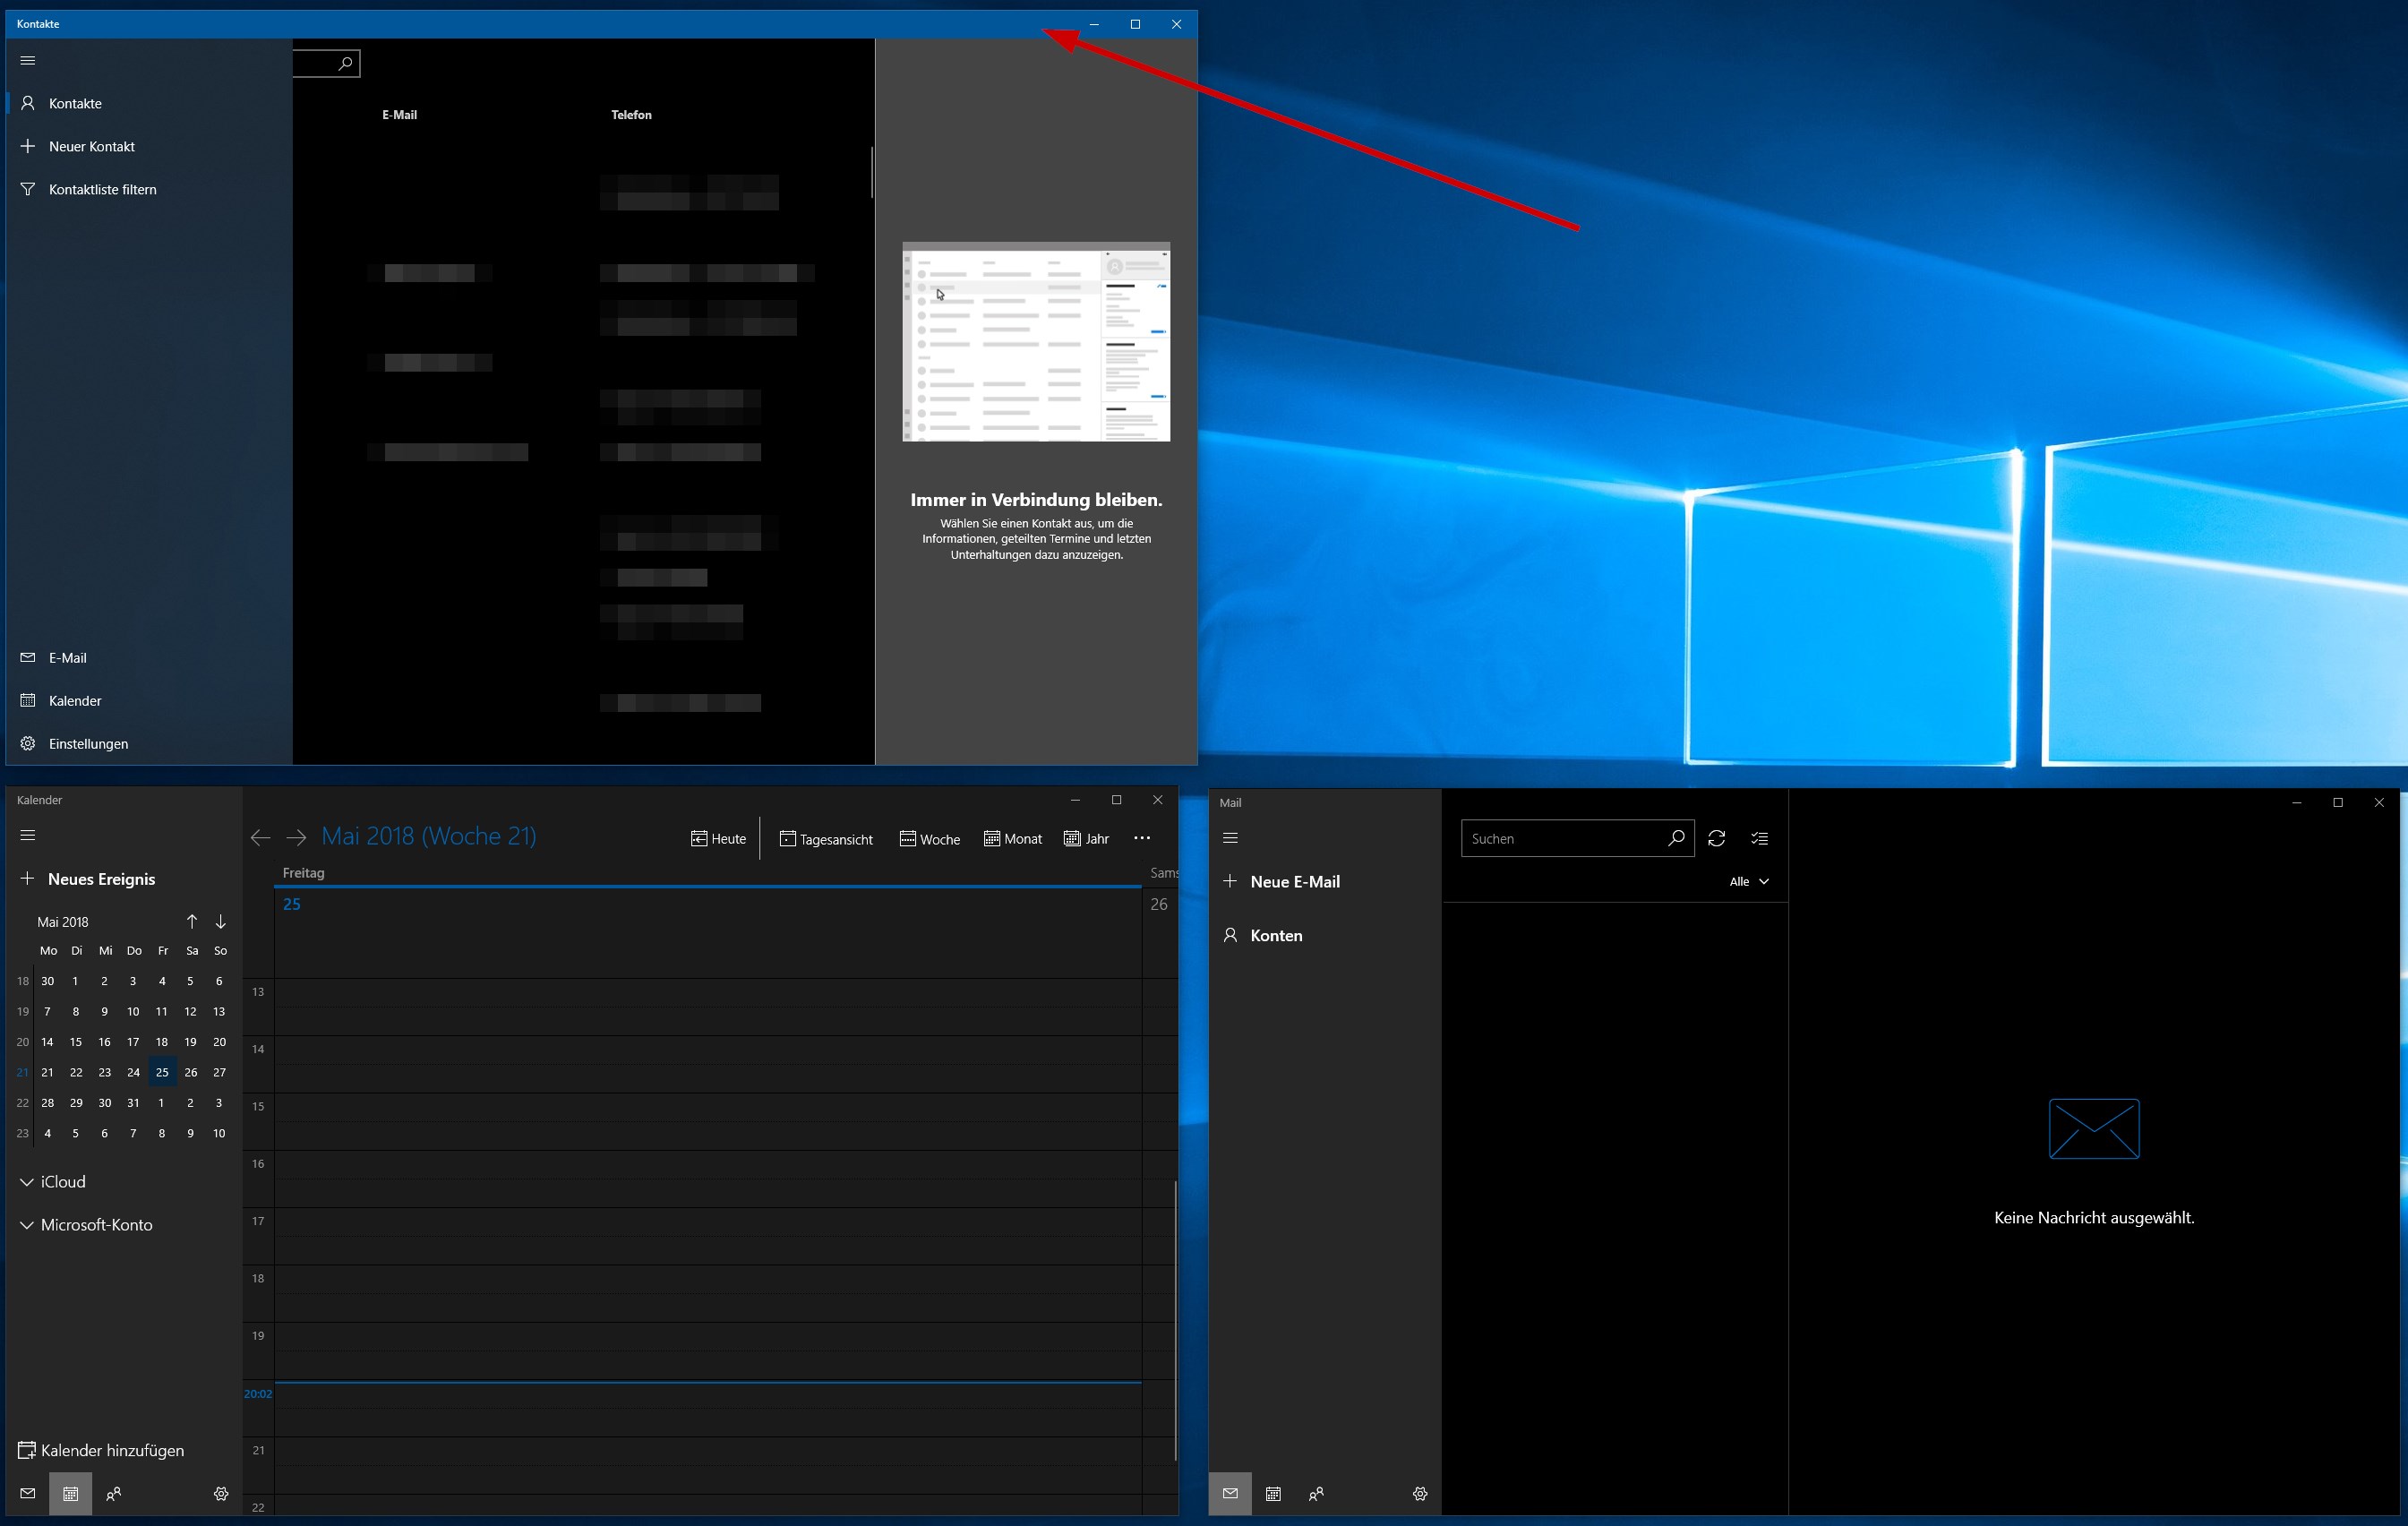Click the search magnifier in Kontakte

point(345,63)
